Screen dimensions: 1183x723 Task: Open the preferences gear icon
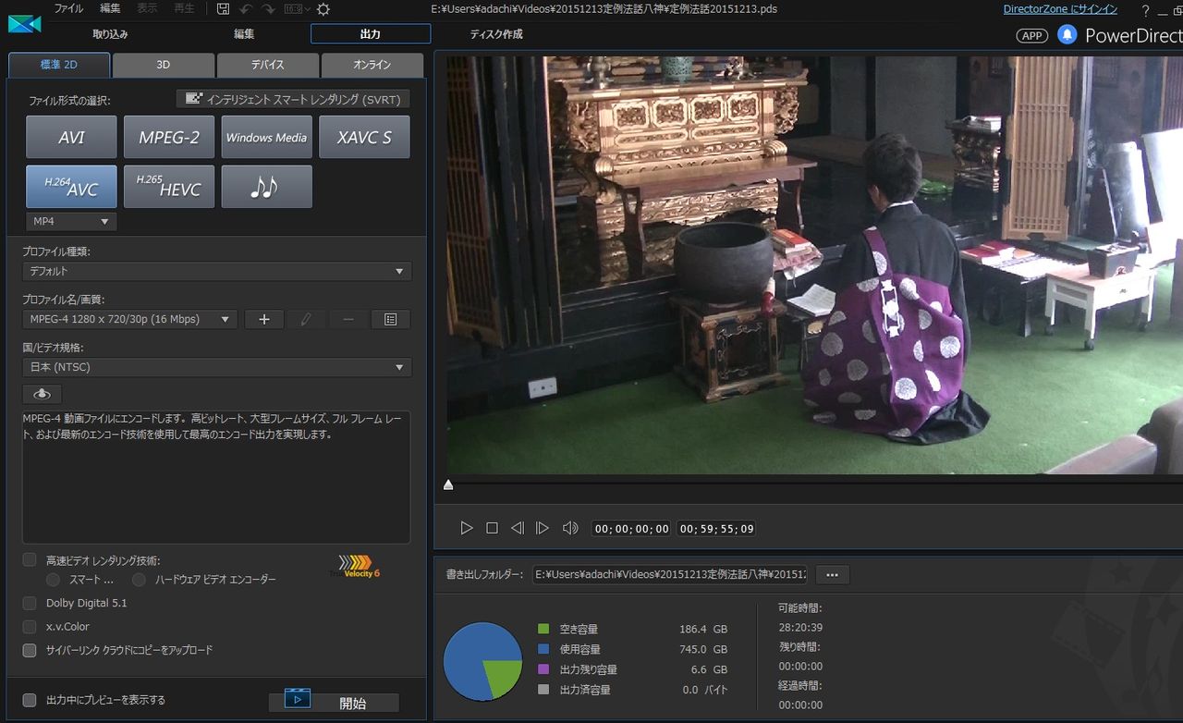[x=323, y=9]
